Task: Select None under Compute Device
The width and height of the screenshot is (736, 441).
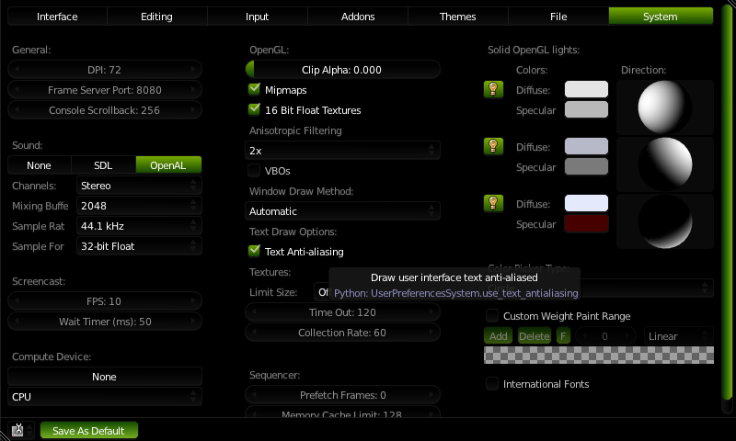Action: (105, 377)
